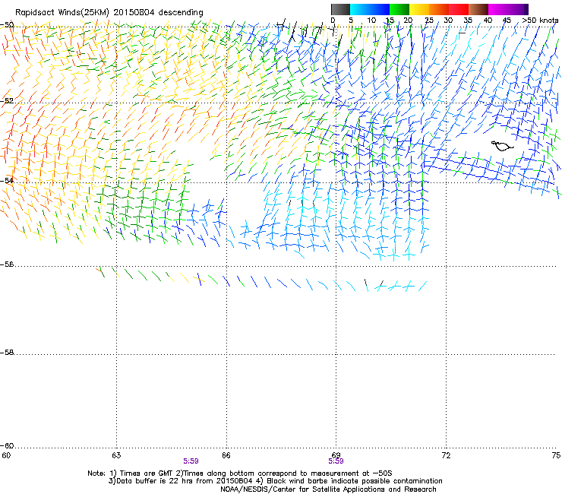The image size is (562, 494).
Task: Click the gray 0–5 knots legend swatch
Action: point(340,9)
